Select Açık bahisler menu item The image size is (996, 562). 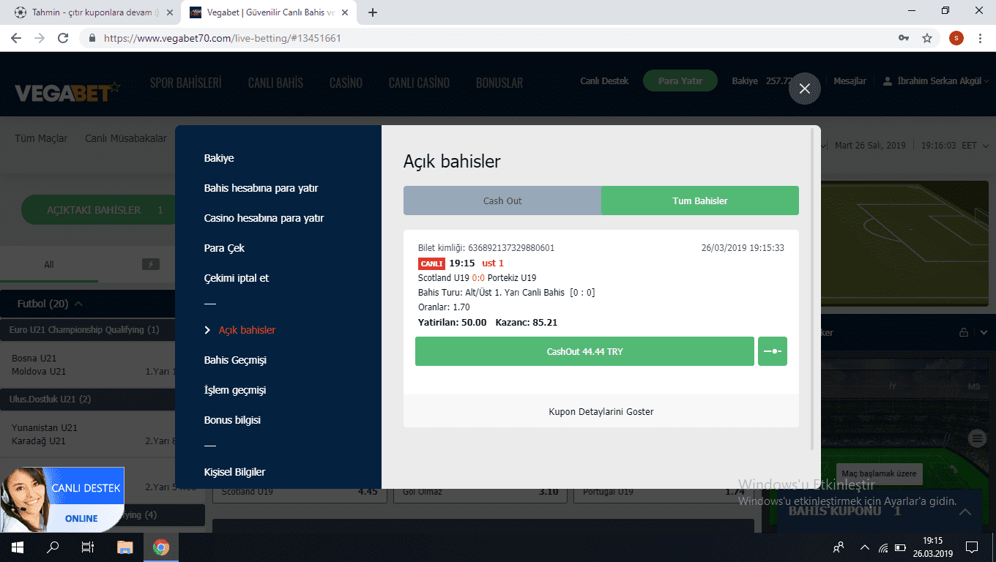pyautogui.click(x=247, y=330)
